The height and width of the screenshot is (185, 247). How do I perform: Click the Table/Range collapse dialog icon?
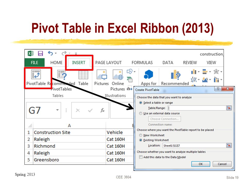[x=229, y=108]
